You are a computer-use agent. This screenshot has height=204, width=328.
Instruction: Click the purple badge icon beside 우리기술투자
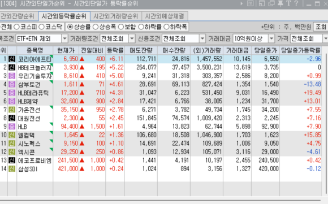(12, 76)
